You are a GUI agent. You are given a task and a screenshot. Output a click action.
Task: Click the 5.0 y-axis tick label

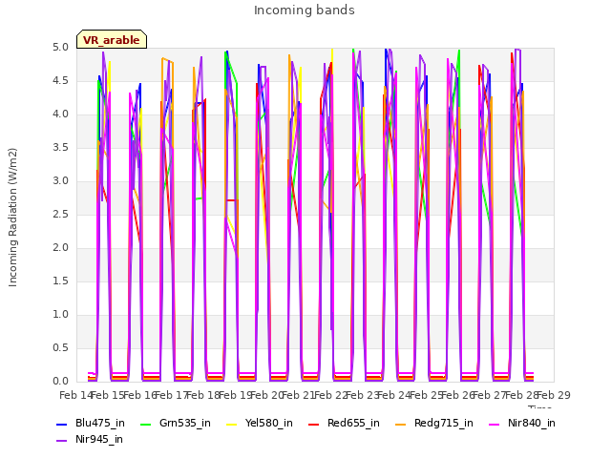(x=60, y=48)
